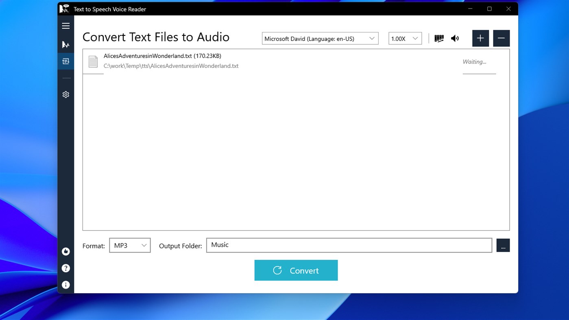Add a file with plus button
569x320 pixels.
(480, 38)
